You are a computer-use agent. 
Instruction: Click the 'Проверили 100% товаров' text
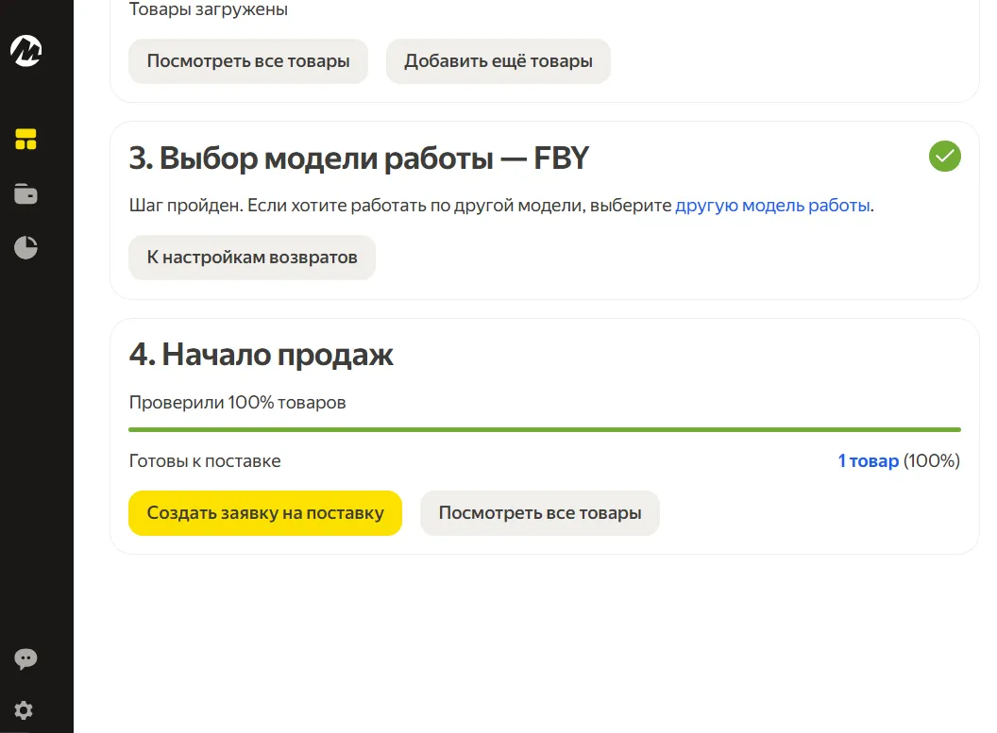(x=237, y=403)
